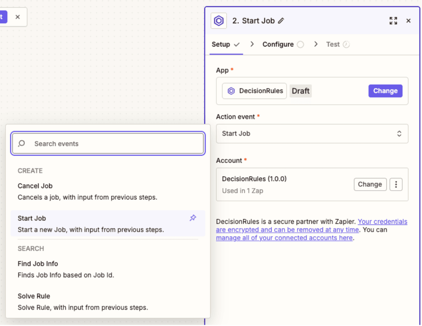Rename step using pencil edit icon

click(281, 21)
